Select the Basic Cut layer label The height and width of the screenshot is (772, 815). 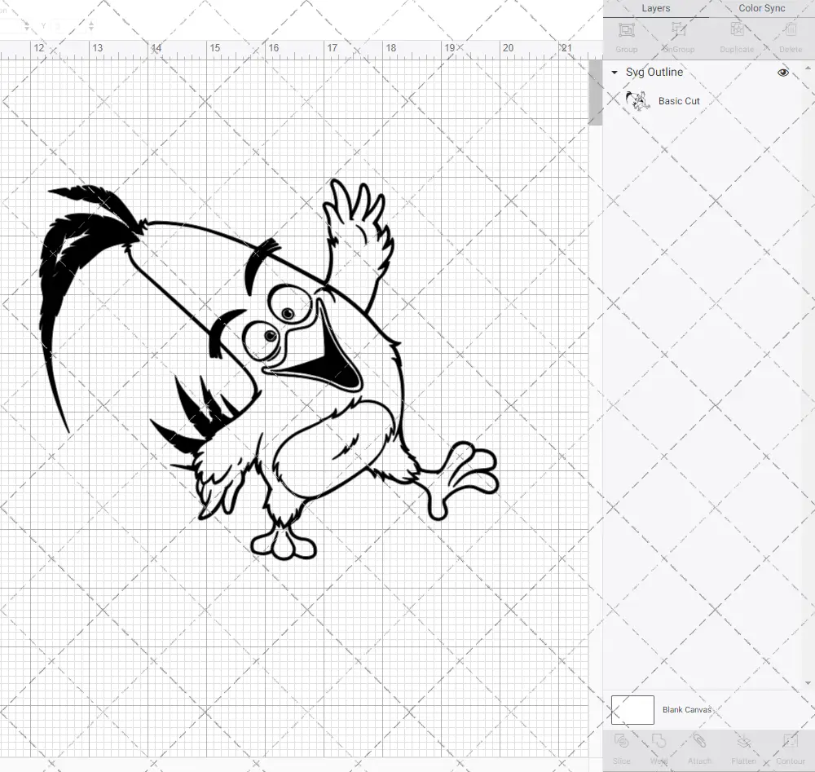tap(679, 101)
